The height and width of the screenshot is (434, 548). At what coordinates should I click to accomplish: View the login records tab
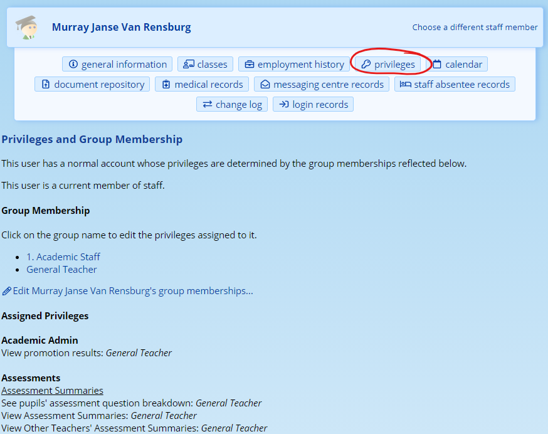tap(313, 105)
